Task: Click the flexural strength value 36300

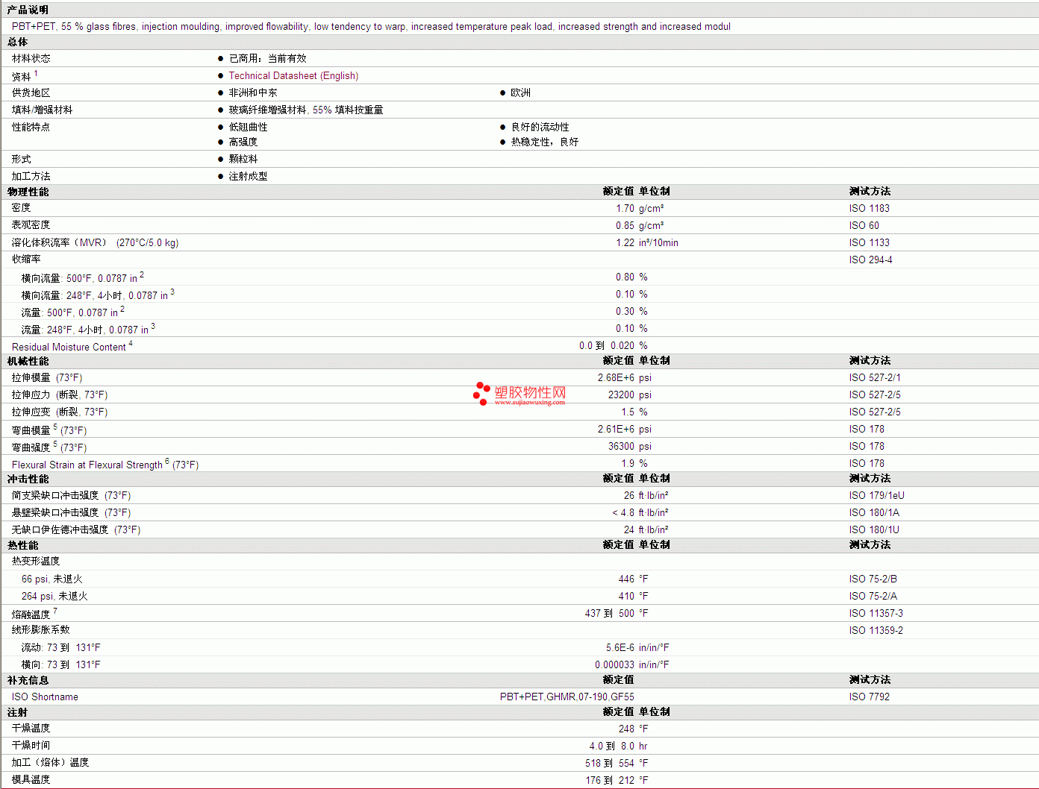Action: tap(622, 447)
